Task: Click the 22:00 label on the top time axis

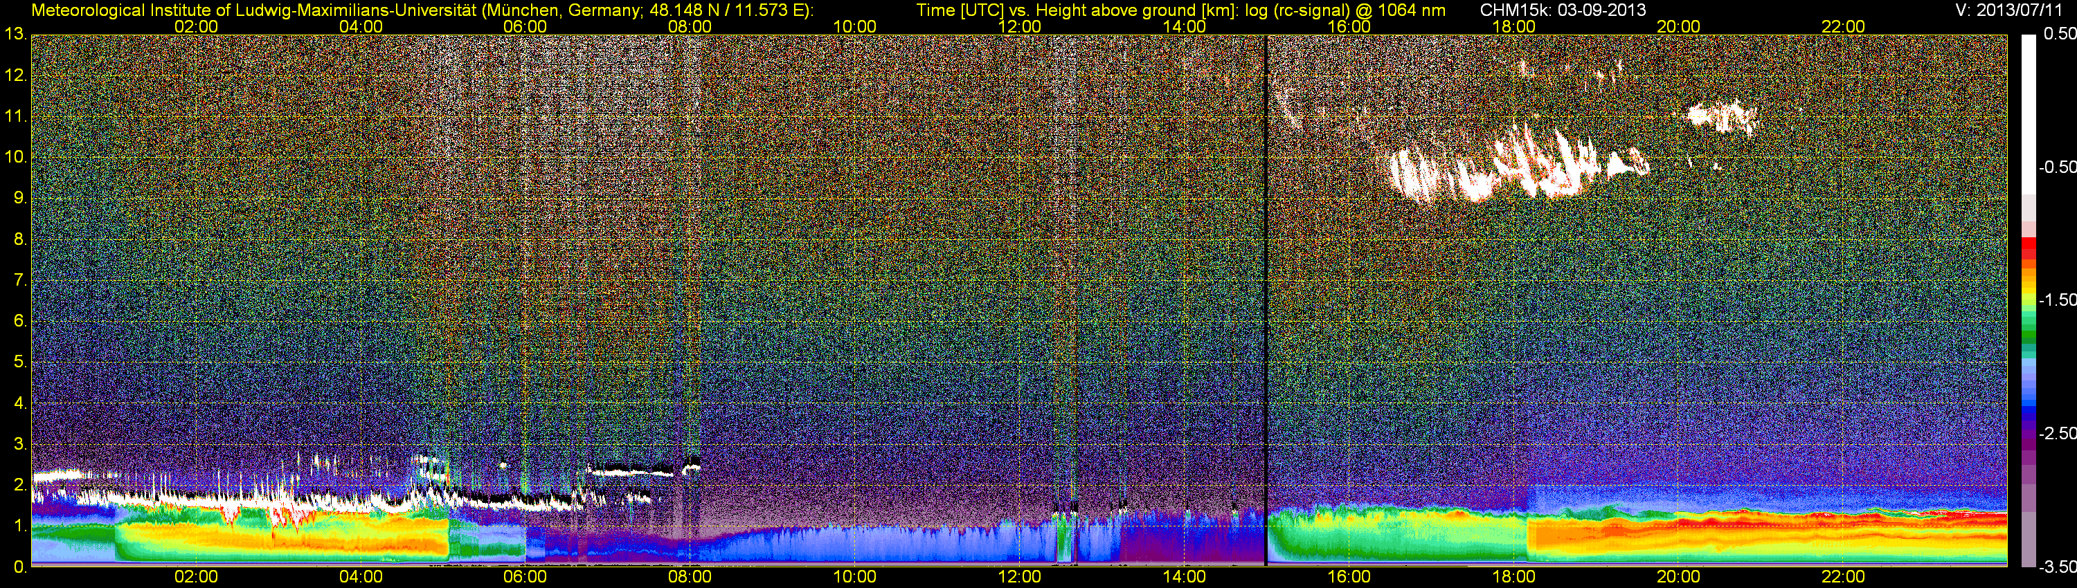Action: click(x=1843, y=26)
